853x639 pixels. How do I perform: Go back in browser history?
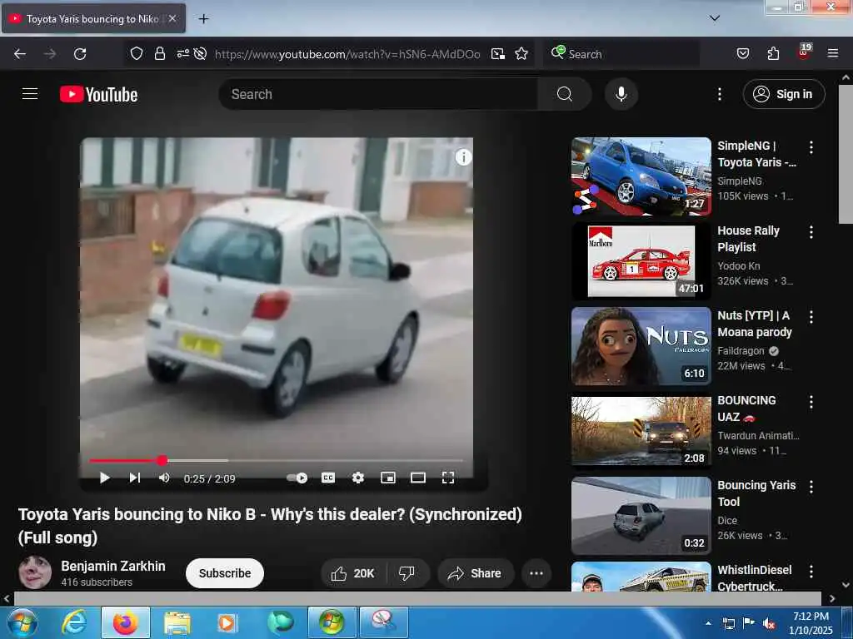(20, 54)
